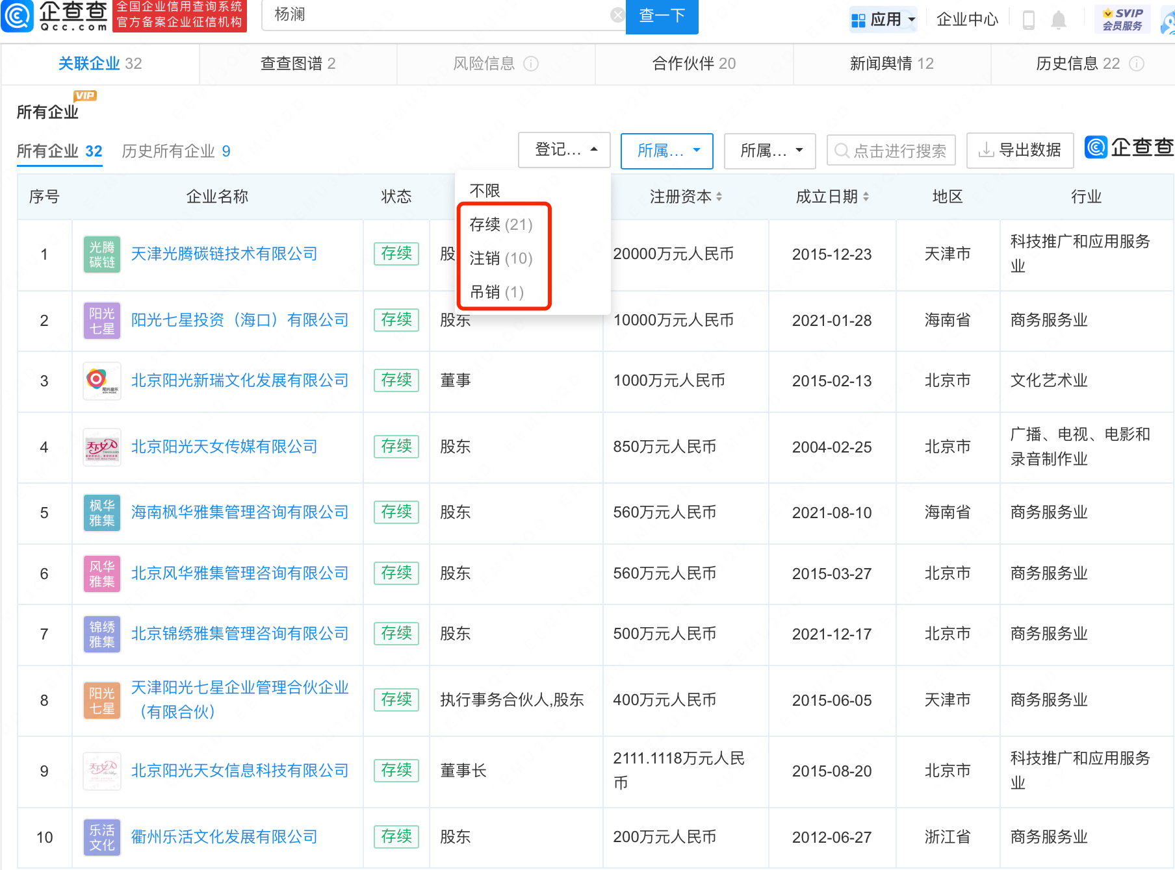Open 天津阳光七星企业管理合伙企业 link

240,700
